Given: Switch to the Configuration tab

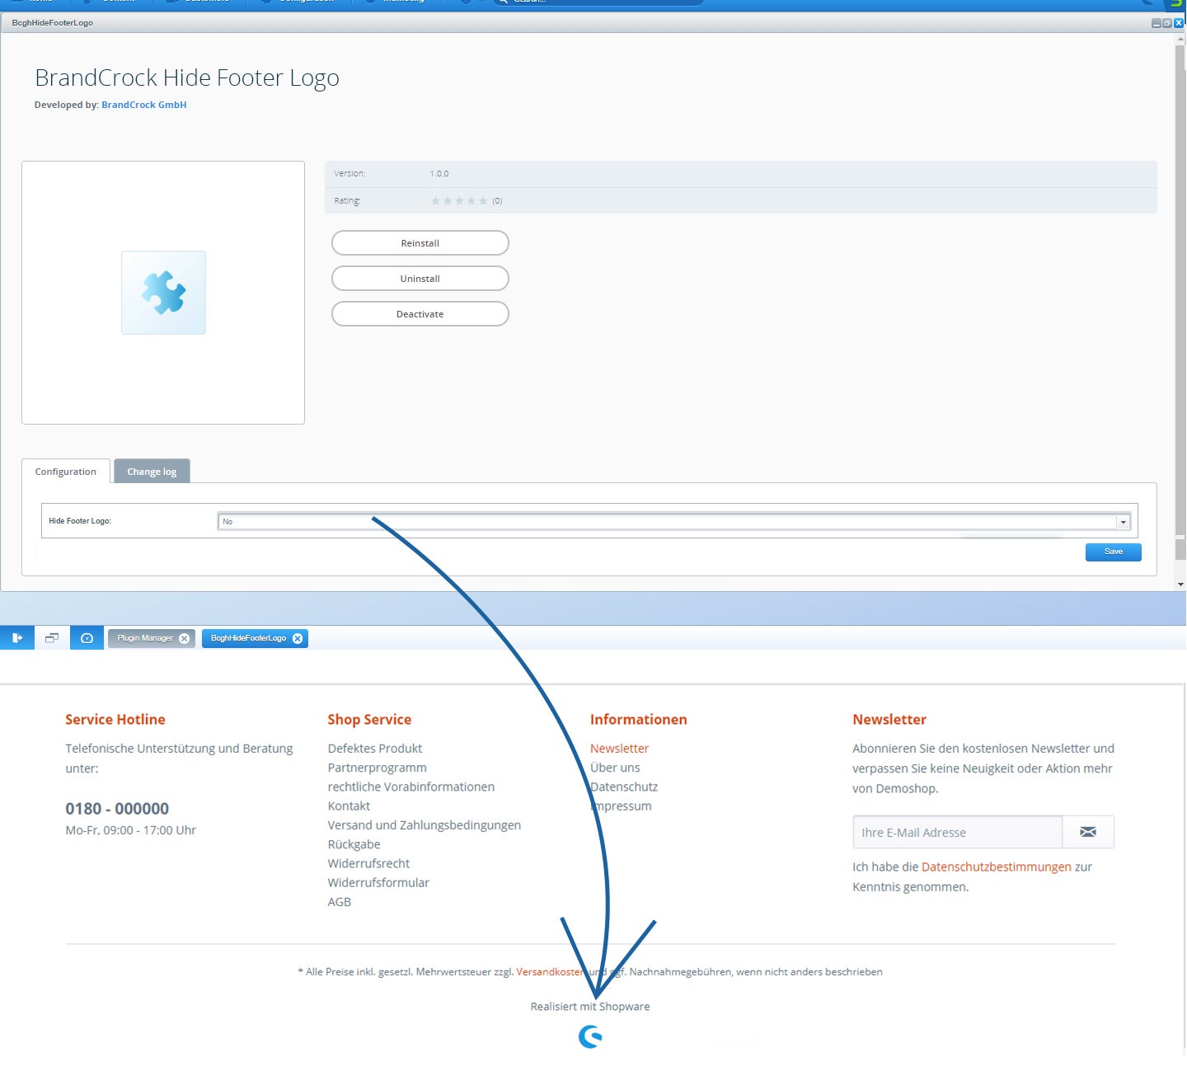Looking at the screenshot, I should pyautogui.click(x=66, y=472).
